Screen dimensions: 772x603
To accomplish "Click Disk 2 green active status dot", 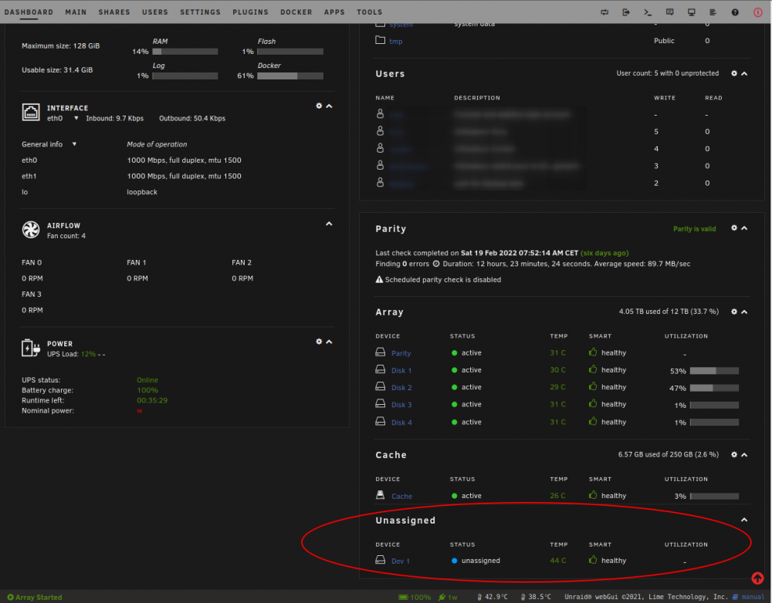I will tap(455, 388).
